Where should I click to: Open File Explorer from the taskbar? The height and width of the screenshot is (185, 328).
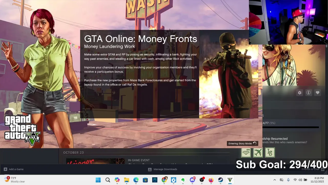(126, 180)
